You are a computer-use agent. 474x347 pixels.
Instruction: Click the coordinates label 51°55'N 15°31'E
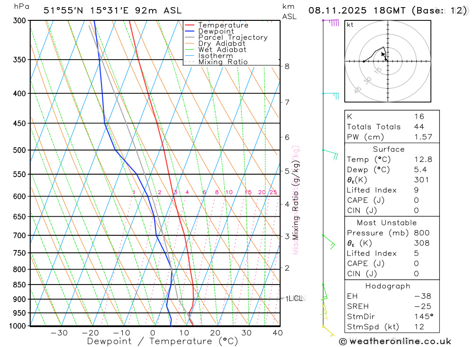86,10
